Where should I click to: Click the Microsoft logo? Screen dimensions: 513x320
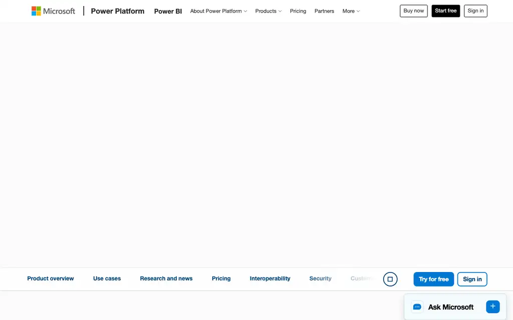click(x=53, y=11)
